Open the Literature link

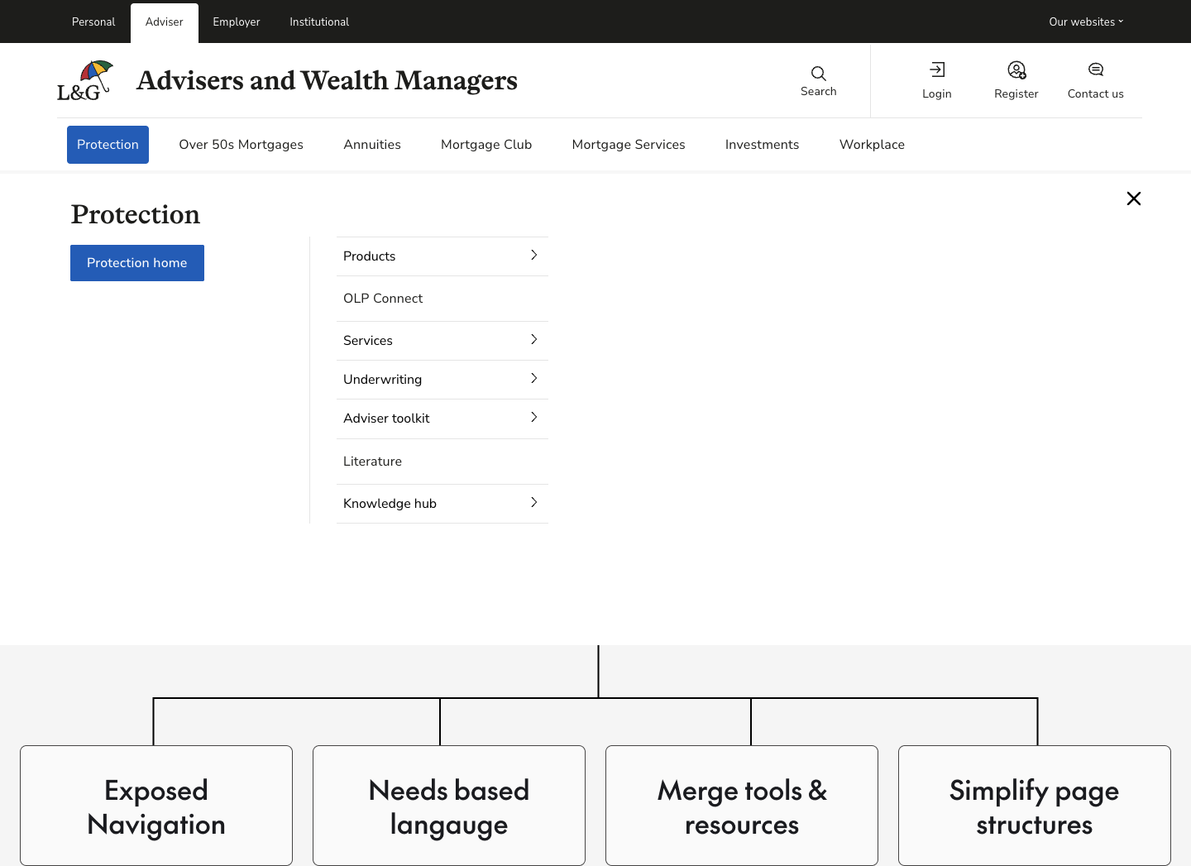tap(372, 462)
